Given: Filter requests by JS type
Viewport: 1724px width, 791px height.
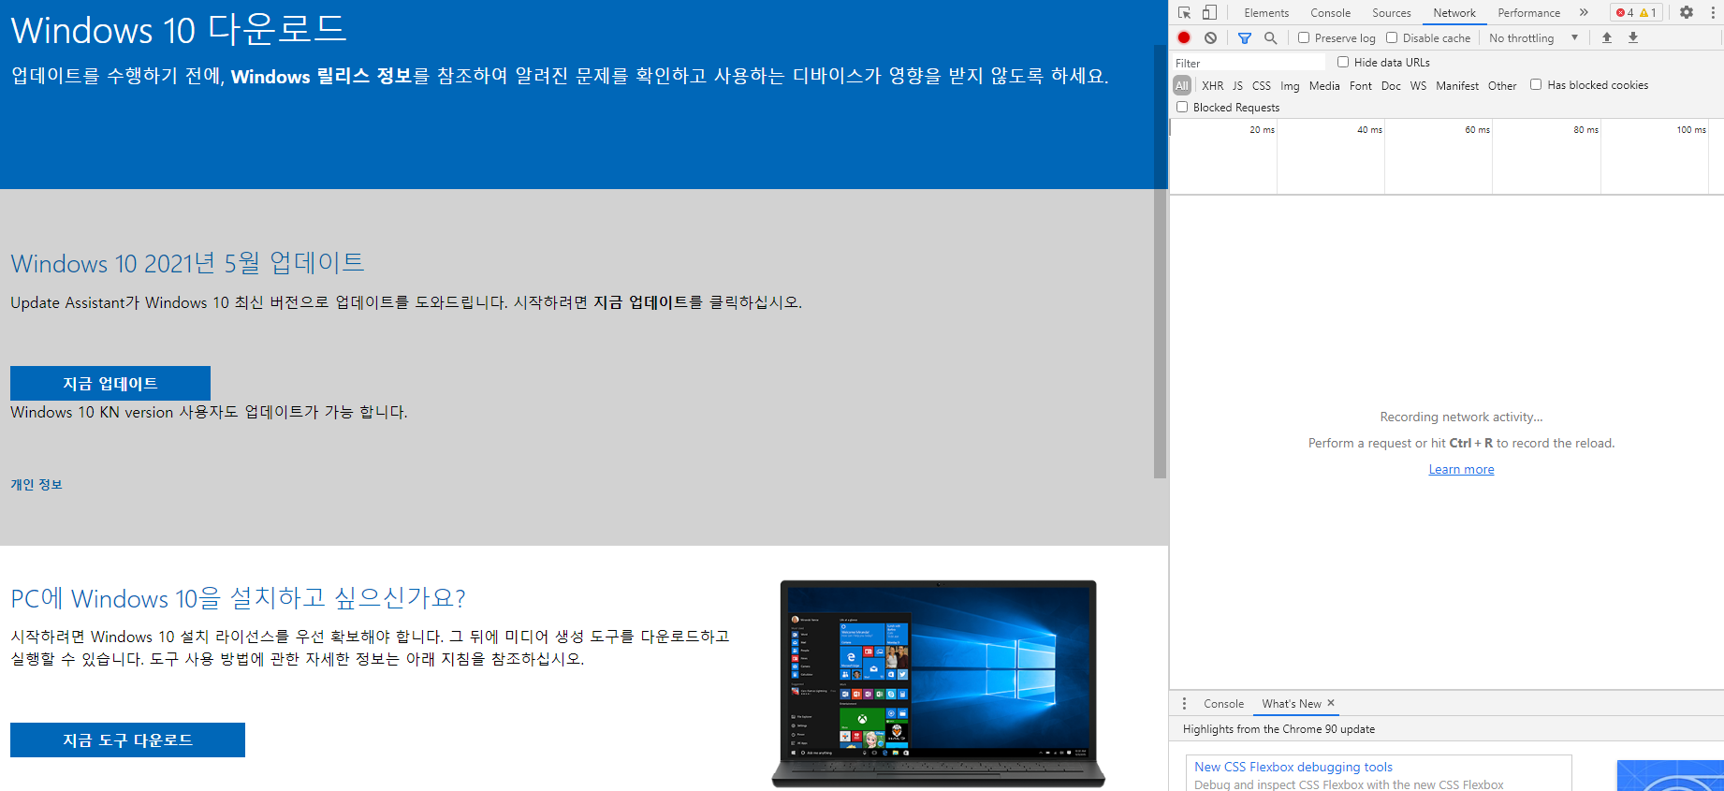Looking at the screenshot, I should (x=1237, y=85).
